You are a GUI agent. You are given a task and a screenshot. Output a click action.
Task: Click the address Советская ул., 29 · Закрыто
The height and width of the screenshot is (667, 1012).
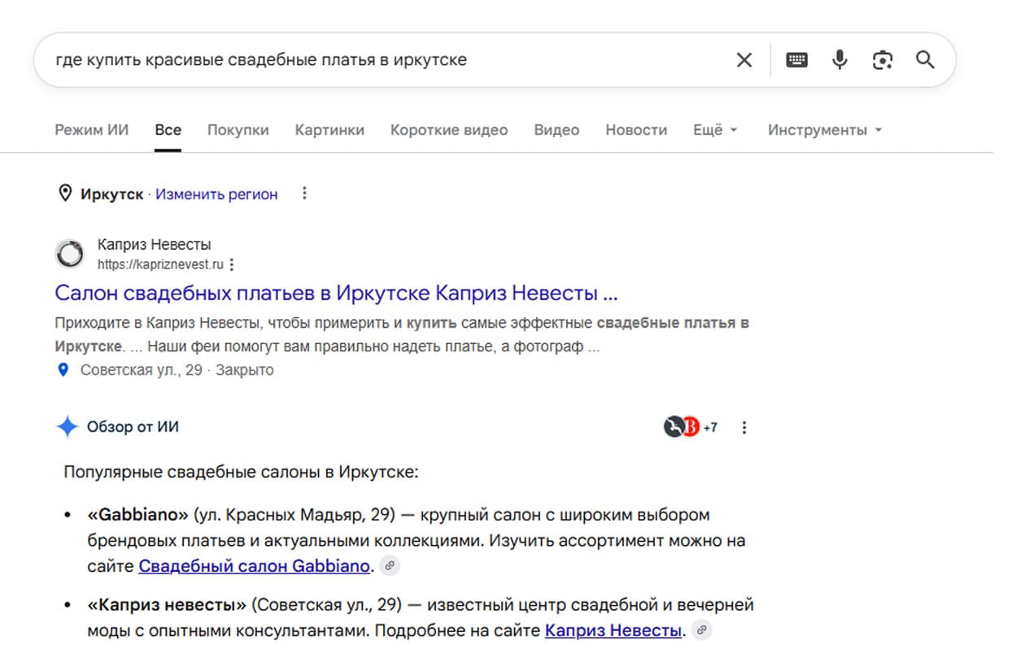coord(177,371)
